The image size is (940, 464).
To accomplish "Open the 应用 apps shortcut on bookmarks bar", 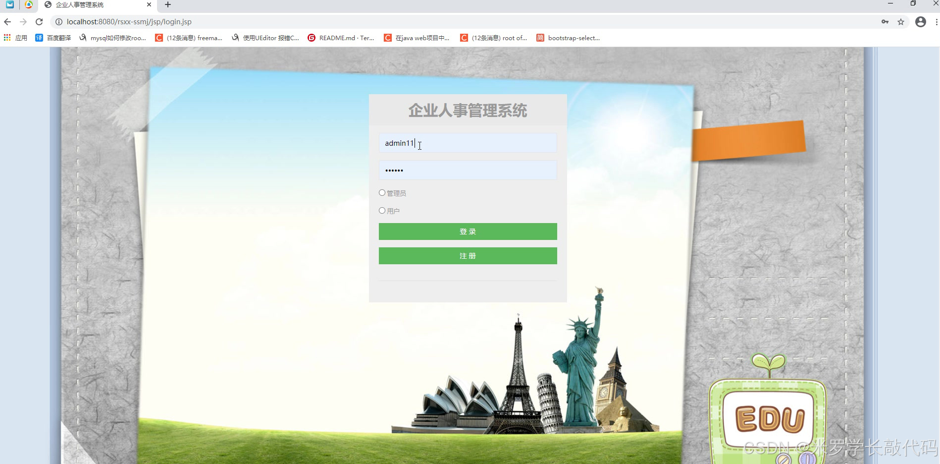I will tap(16, 38).
